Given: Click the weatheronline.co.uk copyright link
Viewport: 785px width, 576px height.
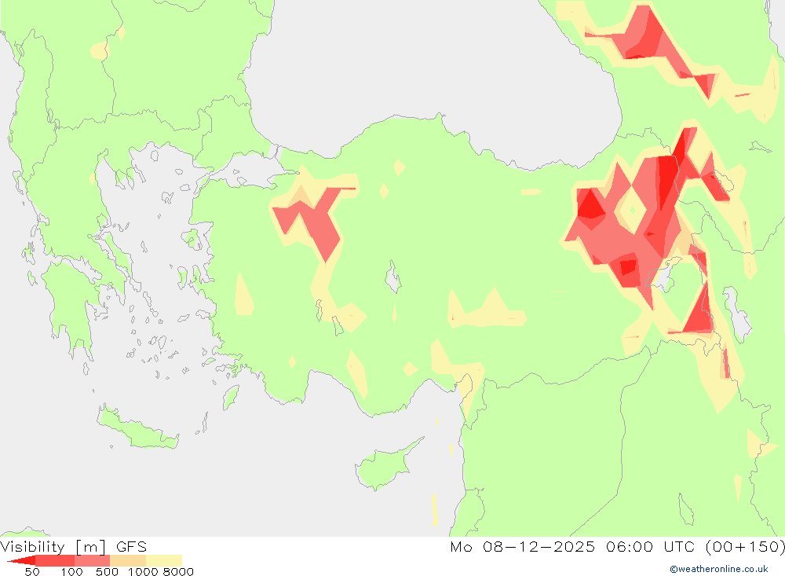Looking at the screenshot, I should (x=719, y=569).
